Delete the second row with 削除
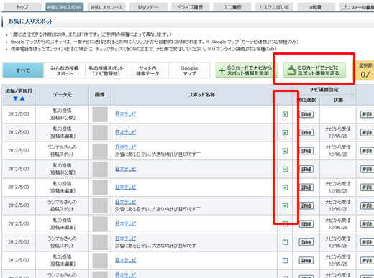374x278 pixels. click(x=367, y=132)
